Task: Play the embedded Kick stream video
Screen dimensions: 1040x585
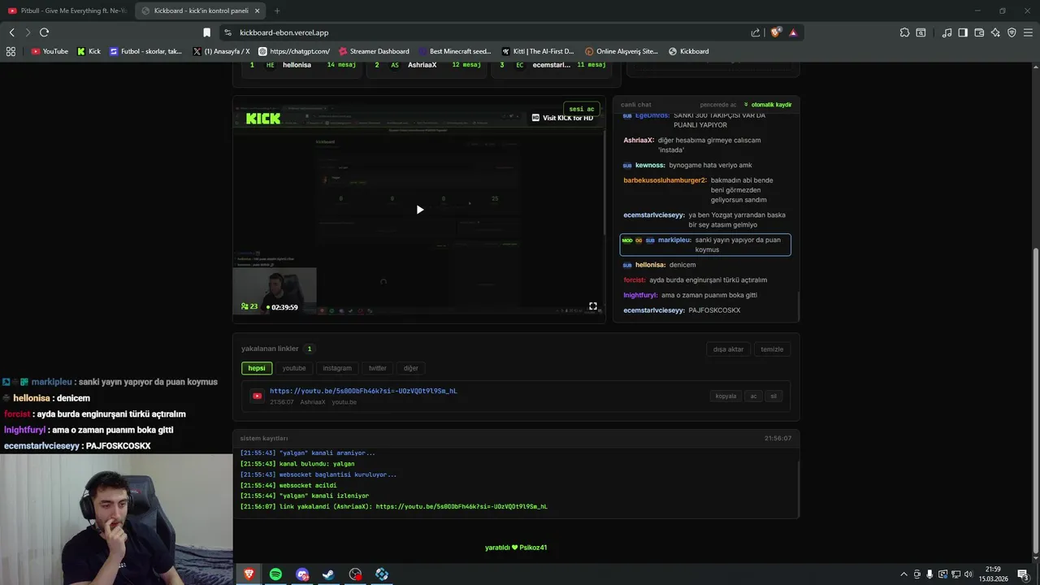Action: pyautogui.click(x=420, y=210)
